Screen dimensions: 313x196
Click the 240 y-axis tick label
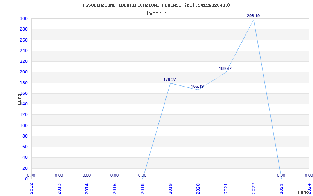[23, 51]
